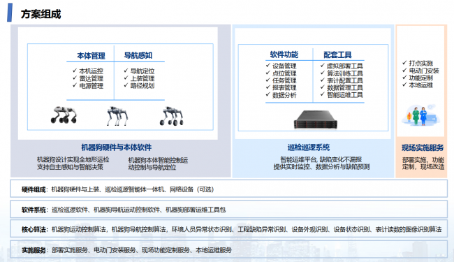The image size is (454, 262).
Task: Select the slide title 方案组成
Action: 41,14
